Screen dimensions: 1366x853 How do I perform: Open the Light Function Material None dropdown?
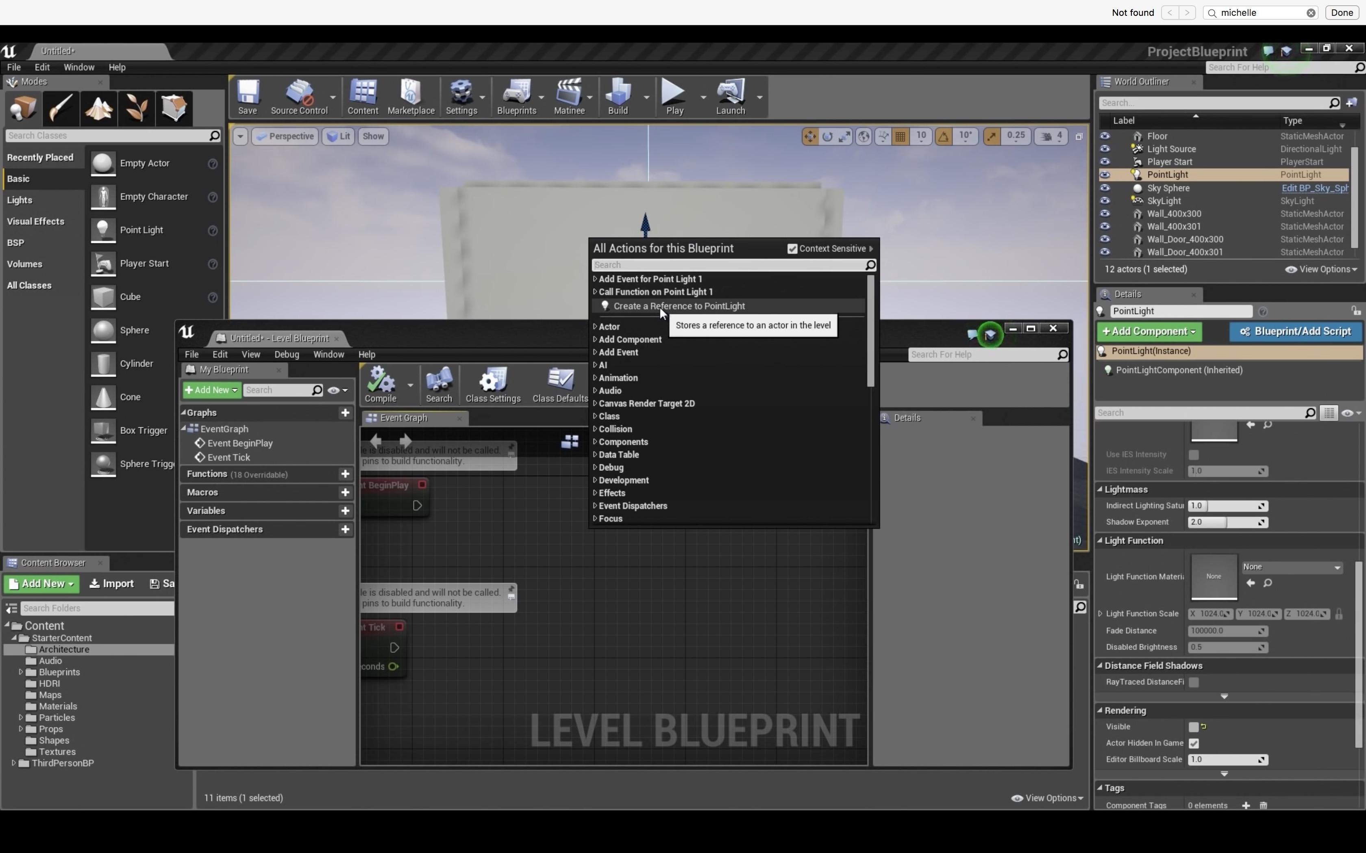coord(1292,567)
